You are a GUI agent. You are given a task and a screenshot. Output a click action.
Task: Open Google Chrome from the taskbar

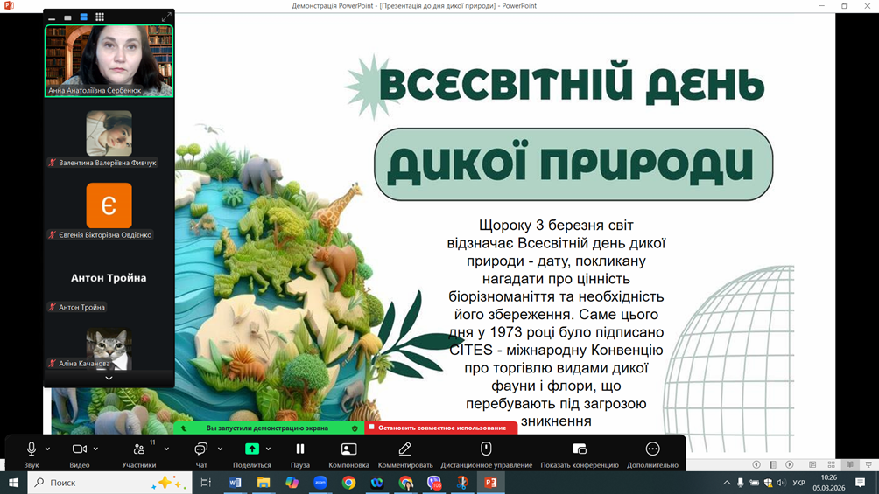coord(348,483)
